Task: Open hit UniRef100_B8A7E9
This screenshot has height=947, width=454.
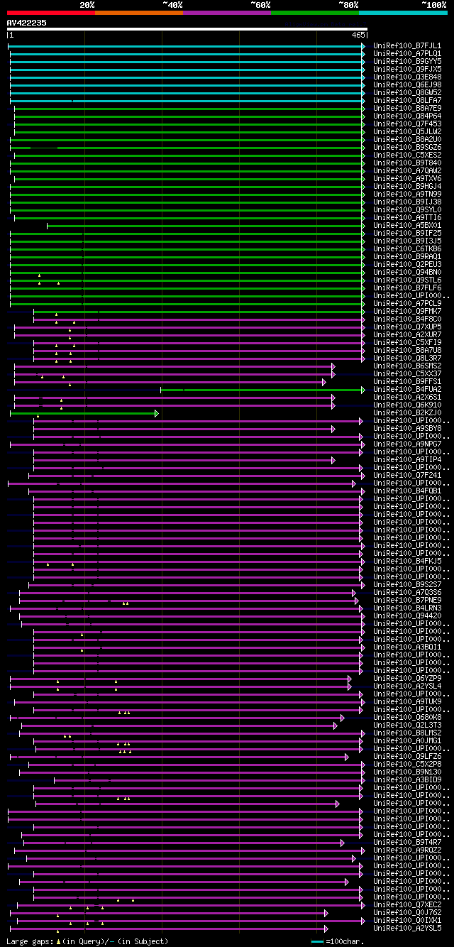Action: pyautogui.click(x=407, y=108)
